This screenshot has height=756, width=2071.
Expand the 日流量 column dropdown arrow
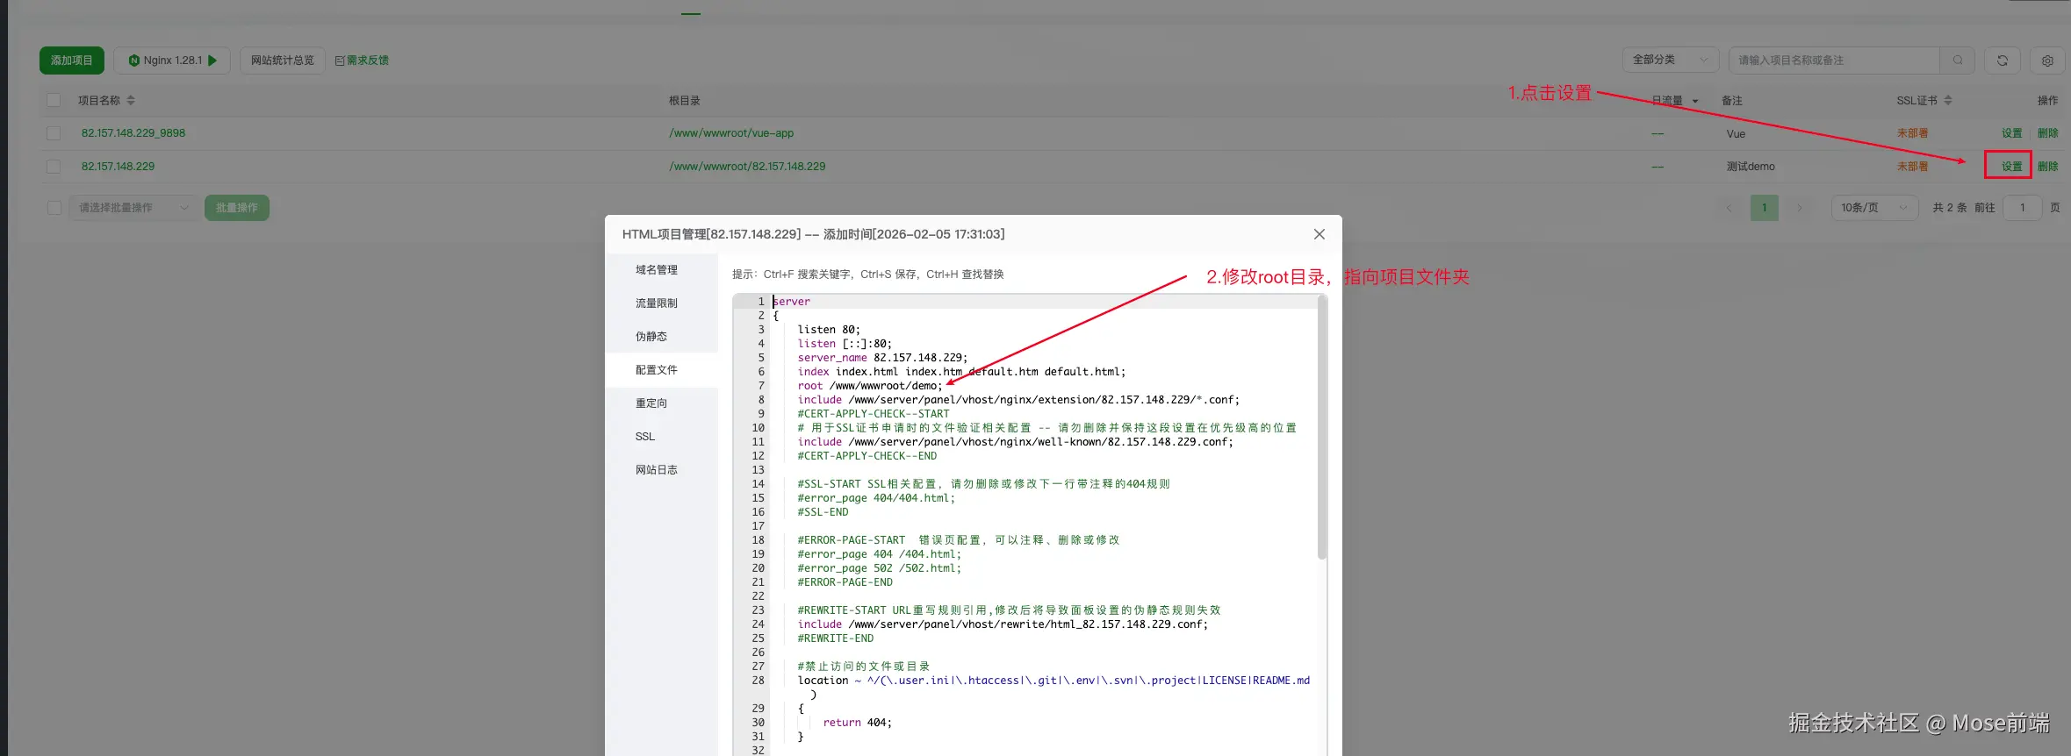coord(1695,101)
